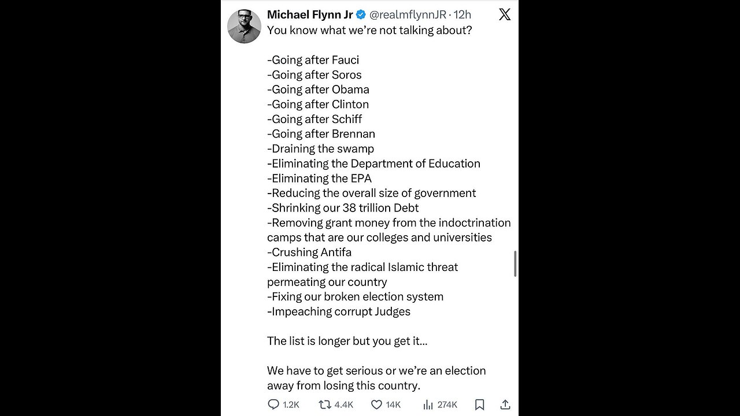Click the reply speech bubble icon
Image resolution: width=740 pixels, height=416 pixels.
pos(273,404)
